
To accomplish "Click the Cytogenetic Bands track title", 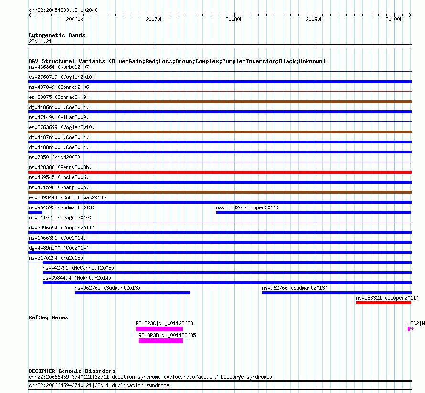I will point(57,35).
